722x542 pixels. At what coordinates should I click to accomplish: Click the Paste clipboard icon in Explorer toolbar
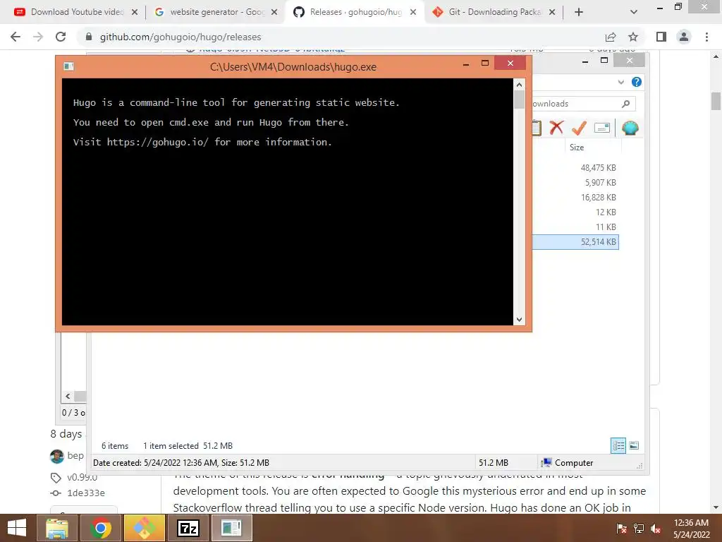click(537, 128)
